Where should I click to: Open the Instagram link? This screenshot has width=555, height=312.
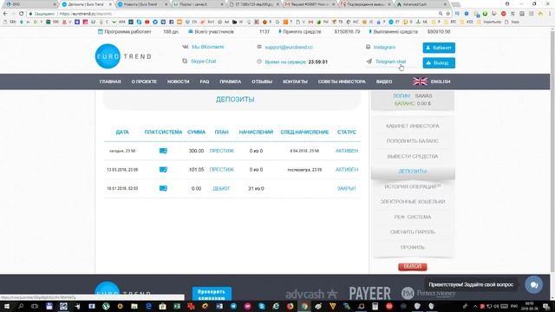pos(384,47)
